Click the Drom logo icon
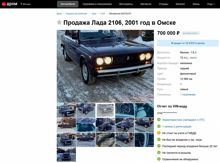This screenshot has height=163, width=220. tap(4, 4)
